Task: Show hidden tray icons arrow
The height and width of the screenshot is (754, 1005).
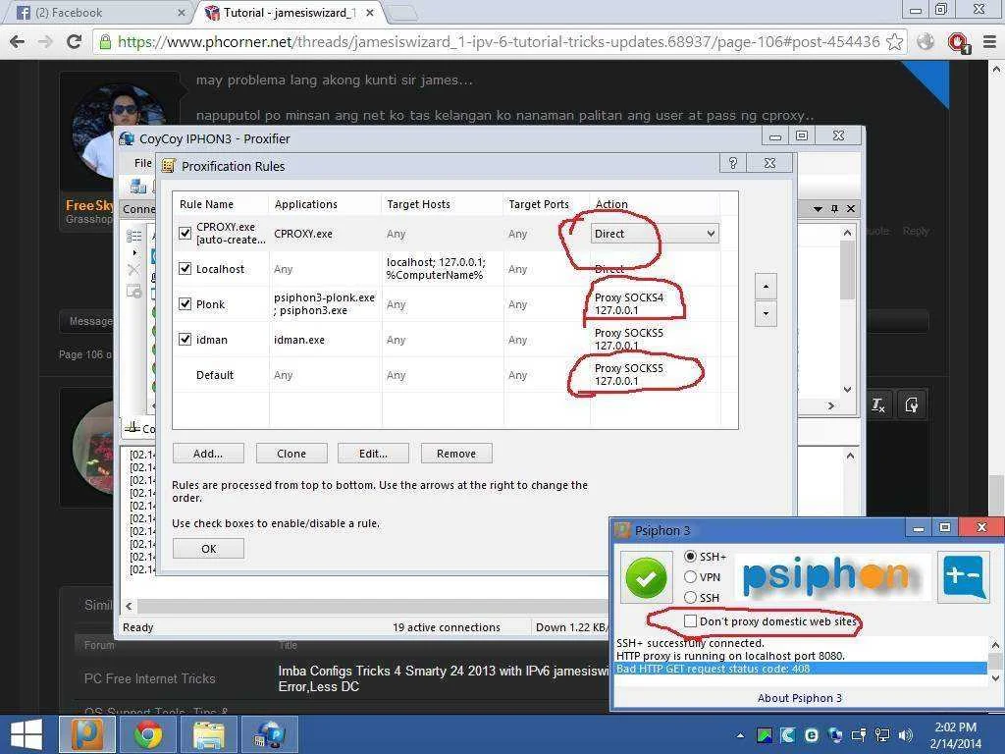Action: coord(740,735)
